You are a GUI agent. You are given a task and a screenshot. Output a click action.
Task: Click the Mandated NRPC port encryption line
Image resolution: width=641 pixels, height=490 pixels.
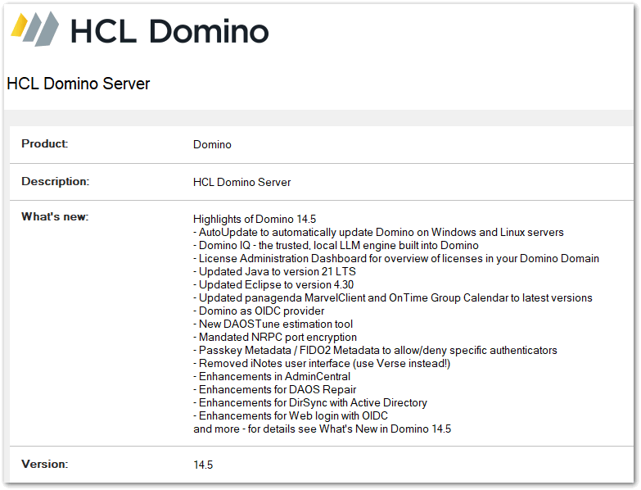click(x=275, y=337)
